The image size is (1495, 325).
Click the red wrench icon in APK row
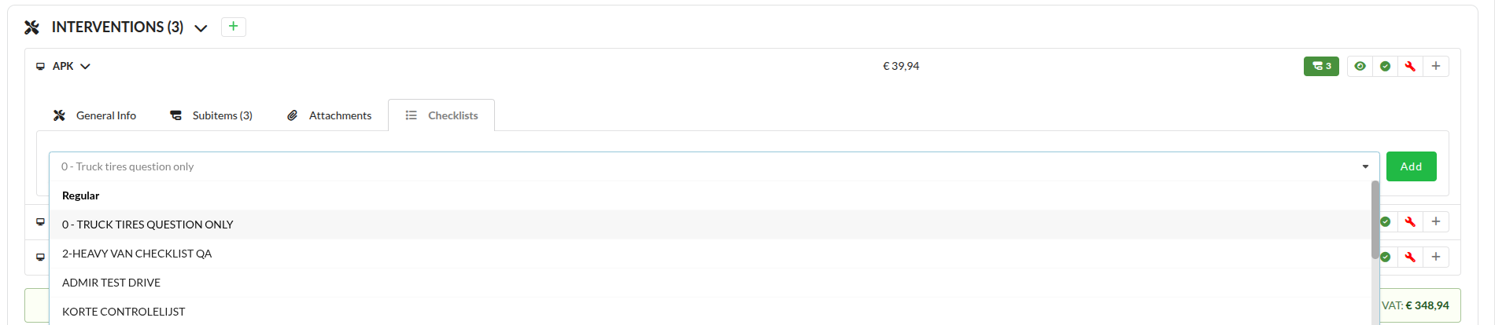(x=1410, y=66)
